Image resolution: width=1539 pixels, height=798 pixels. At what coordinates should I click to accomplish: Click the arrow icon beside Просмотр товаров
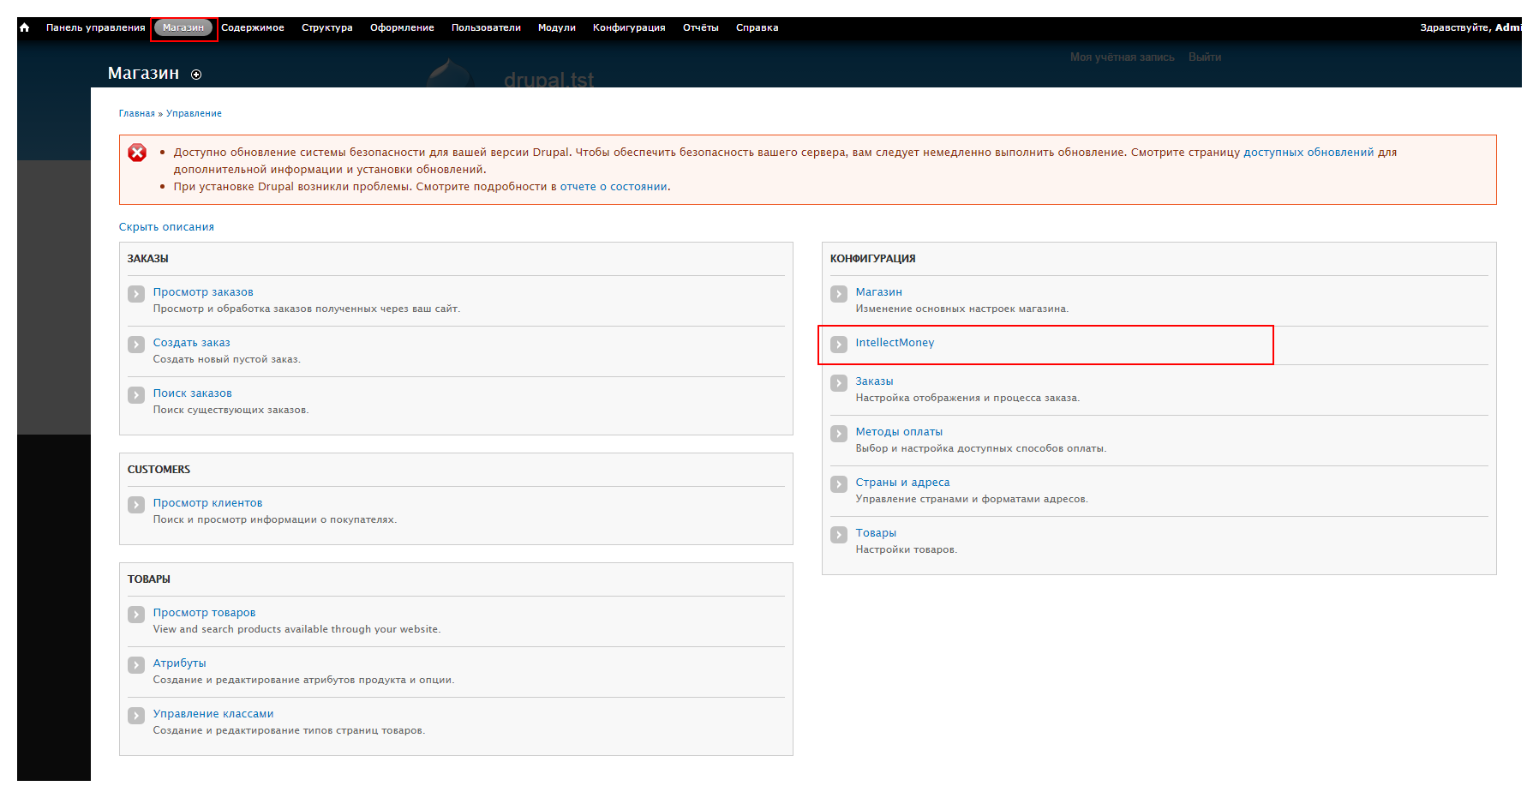136,615
